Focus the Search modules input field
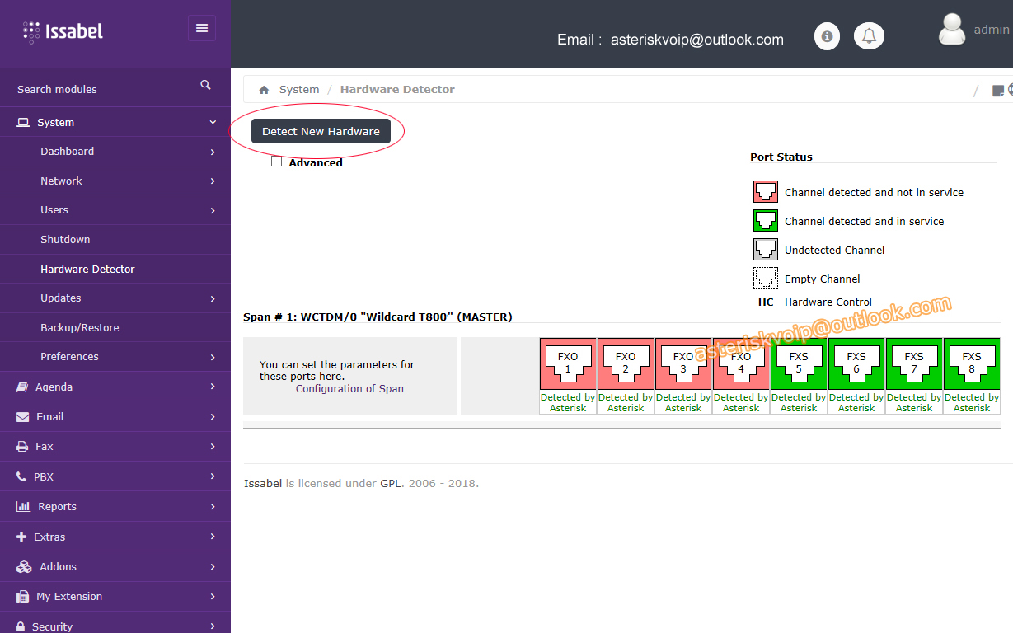The image size is (1013, 633). tap(103, 89)
